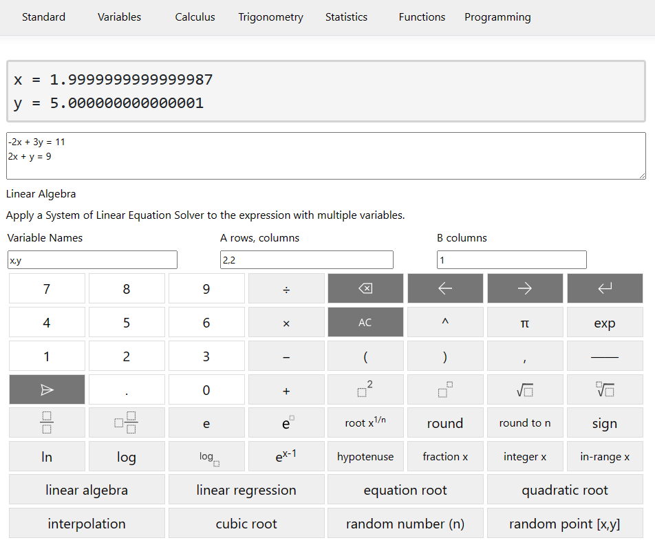The height and width of the screenshot is (547, 655).
Task: Select the nth root icon
Action: click(605, 389)
